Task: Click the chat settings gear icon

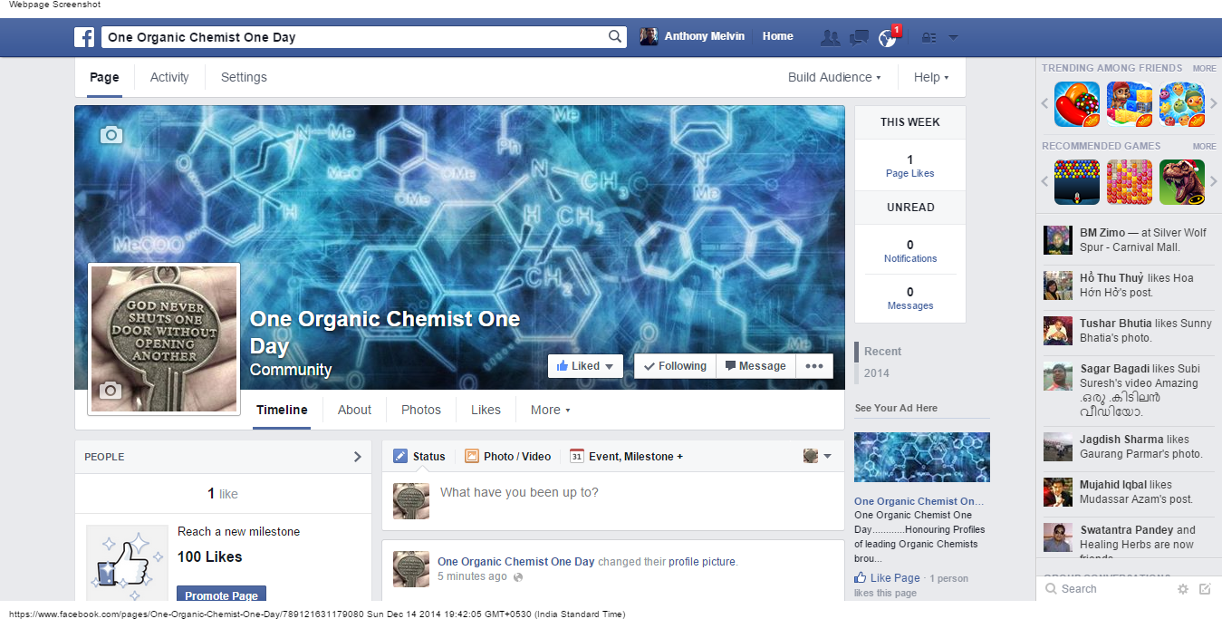Action: (x=1182, y=589)
